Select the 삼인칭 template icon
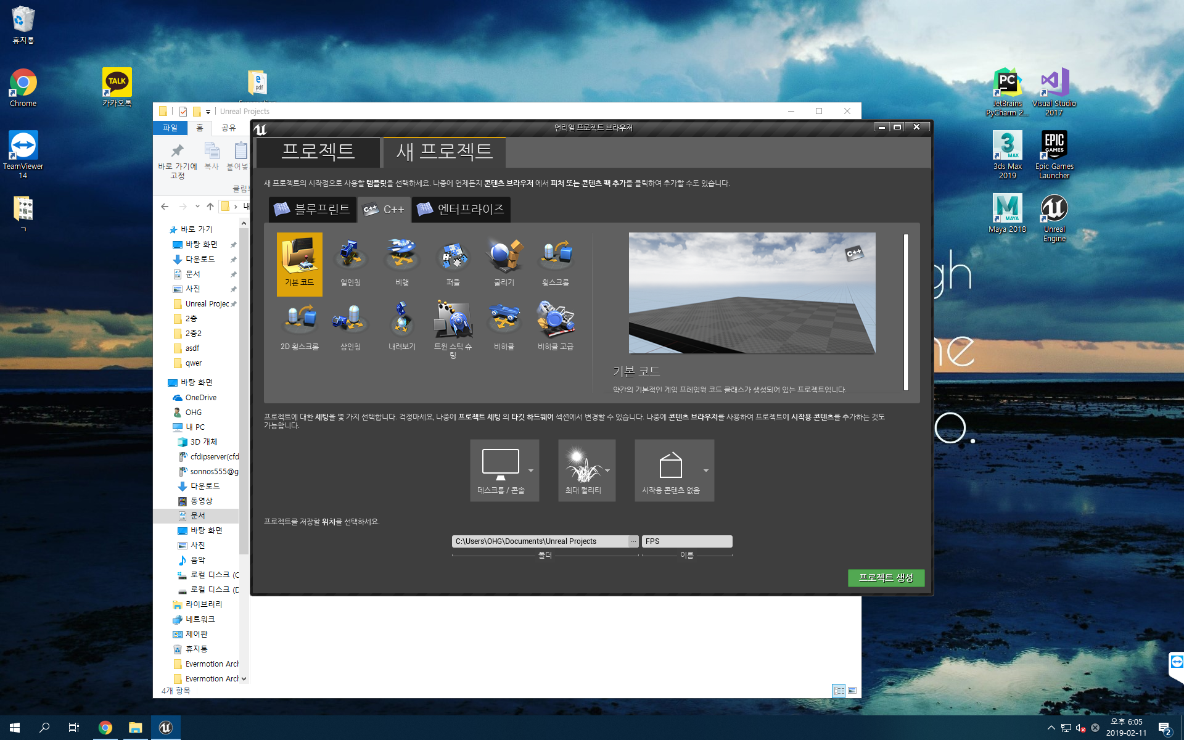This screenshot has width=1184, height=740. tap(350, 328)
